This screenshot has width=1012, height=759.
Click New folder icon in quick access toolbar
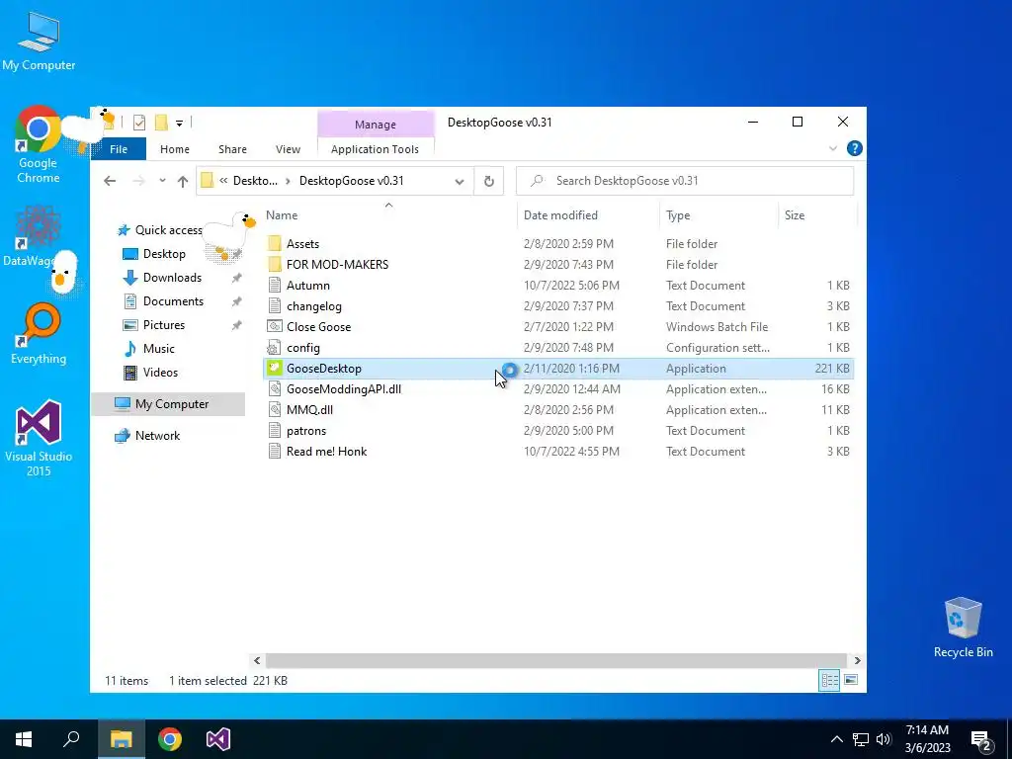click(161, 122)
